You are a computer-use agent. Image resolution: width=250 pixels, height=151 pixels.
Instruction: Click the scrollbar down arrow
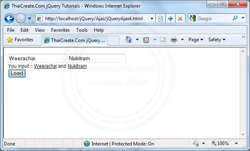tap(243, 135)
